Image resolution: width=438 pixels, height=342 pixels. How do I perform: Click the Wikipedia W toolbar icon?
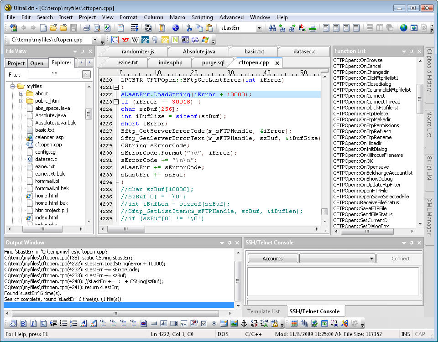(135, 40)
